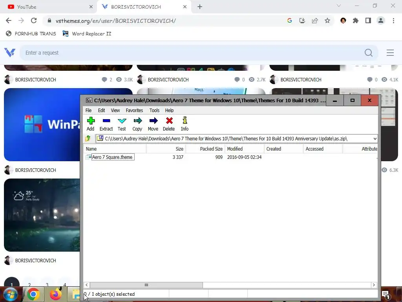Switch to the YouTube browser tab
The image size is (402, 302).
tap(48, 7)
